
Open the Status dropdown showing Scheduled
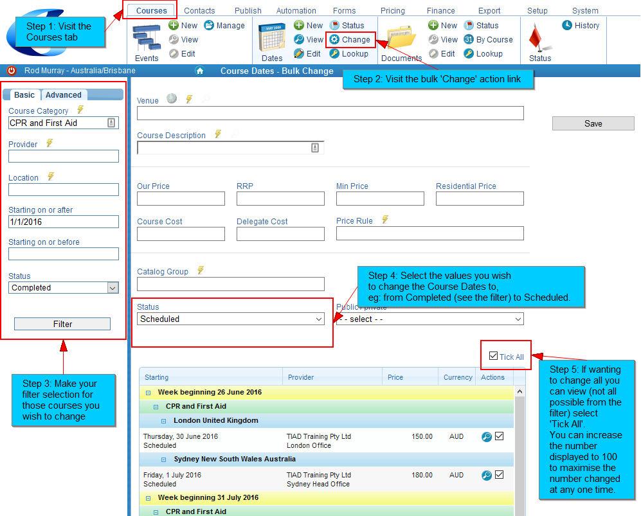(x=231, y=319)
